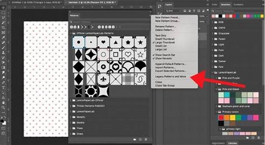
Task: Select the Rectangular Marquee tool
Action: 3,13
